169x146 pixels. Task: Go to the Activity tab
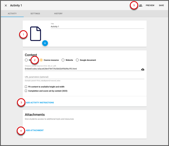(12, 13)
